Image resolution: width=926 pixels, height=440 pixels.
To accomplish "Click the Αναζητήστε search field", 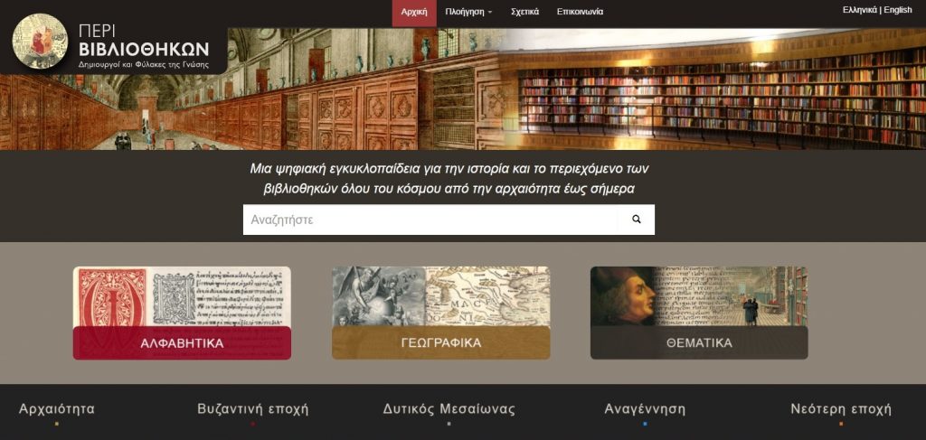I will tap(430, 220).
